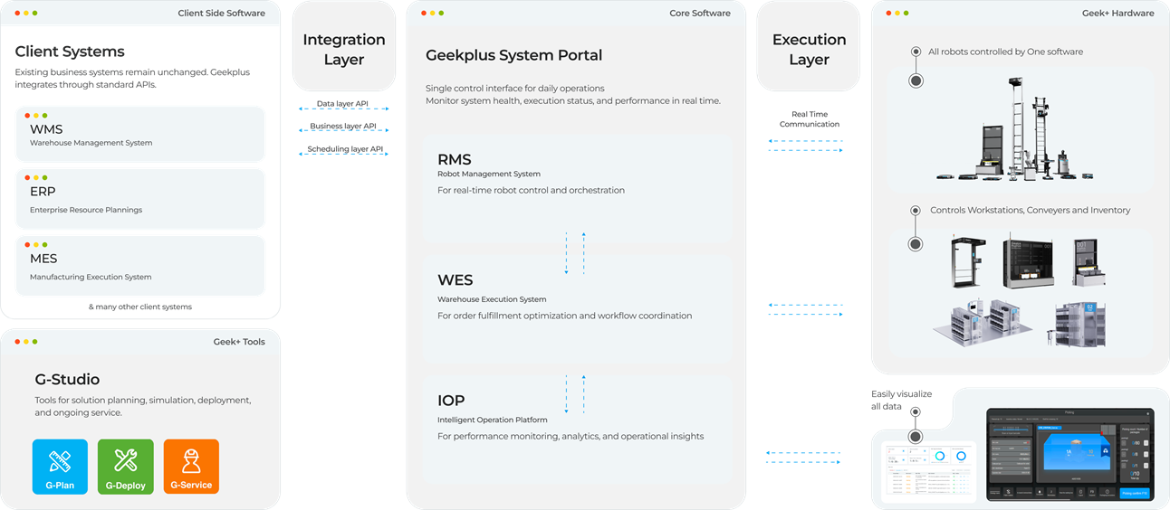Screen dimensions: 1170x510
Task: Click 'All robots controlled by One software' text
Action: 1005,52
